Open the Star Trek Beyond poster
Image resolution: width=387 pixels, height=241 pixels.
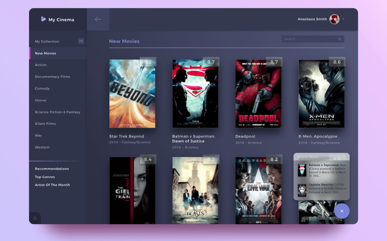coord(132,94)
